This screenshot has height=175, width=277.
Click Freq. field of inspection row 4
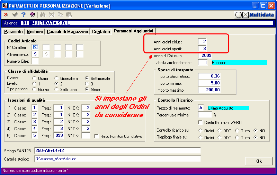59,128
